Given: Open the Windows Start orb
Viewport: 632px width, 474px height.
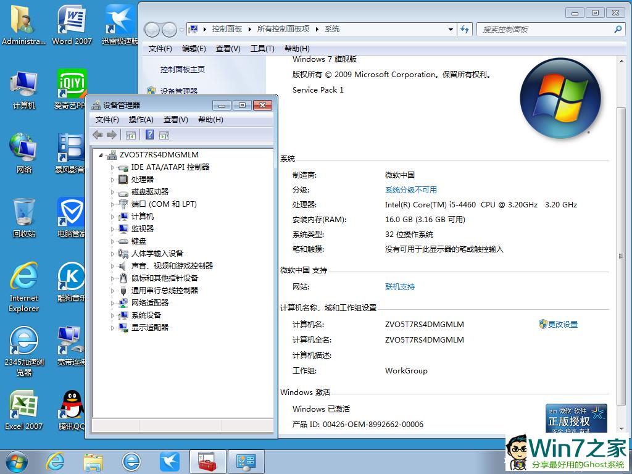Looking at the screenshot, I should 16,460.
